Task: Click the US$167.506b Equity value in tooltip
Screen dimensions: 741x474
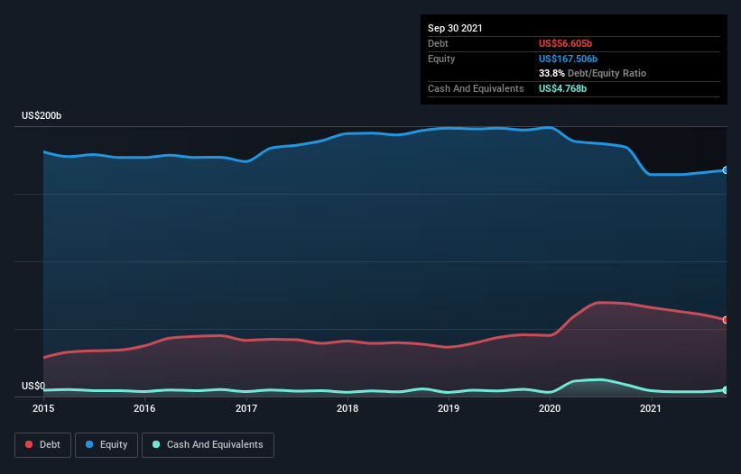Action: tap(568, 59)
